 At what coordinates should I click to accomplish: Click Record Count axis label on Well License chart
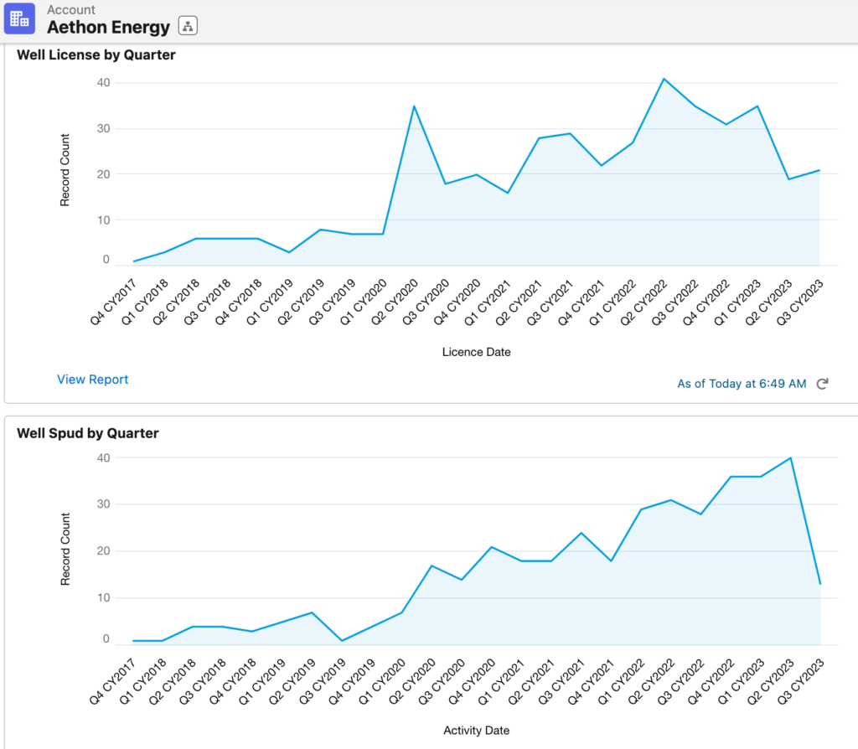click(65, 170)
